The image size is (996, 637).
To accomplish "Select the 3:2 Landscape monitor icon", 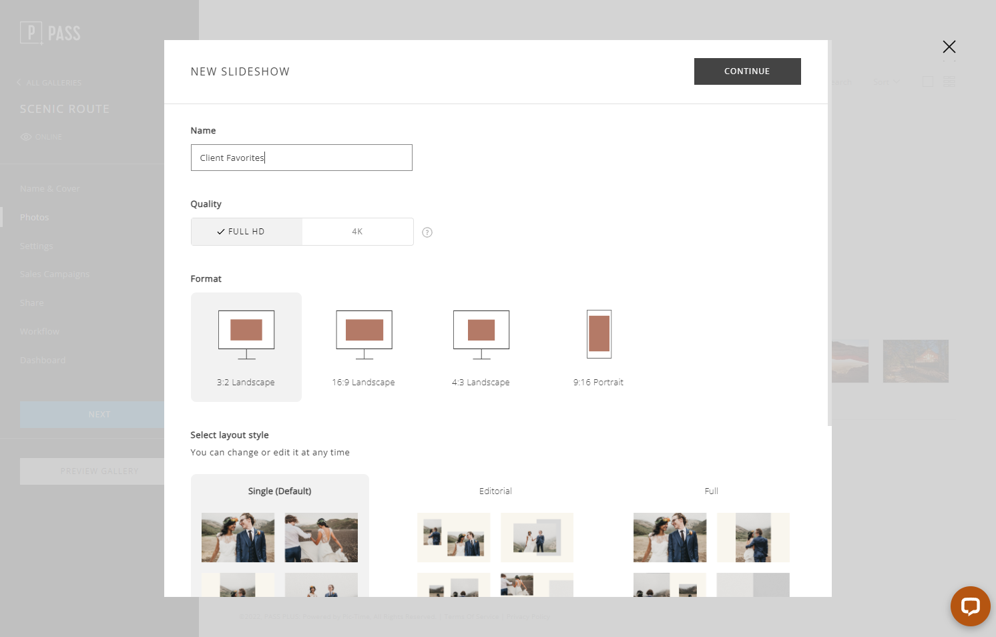I will click(246, 335).
